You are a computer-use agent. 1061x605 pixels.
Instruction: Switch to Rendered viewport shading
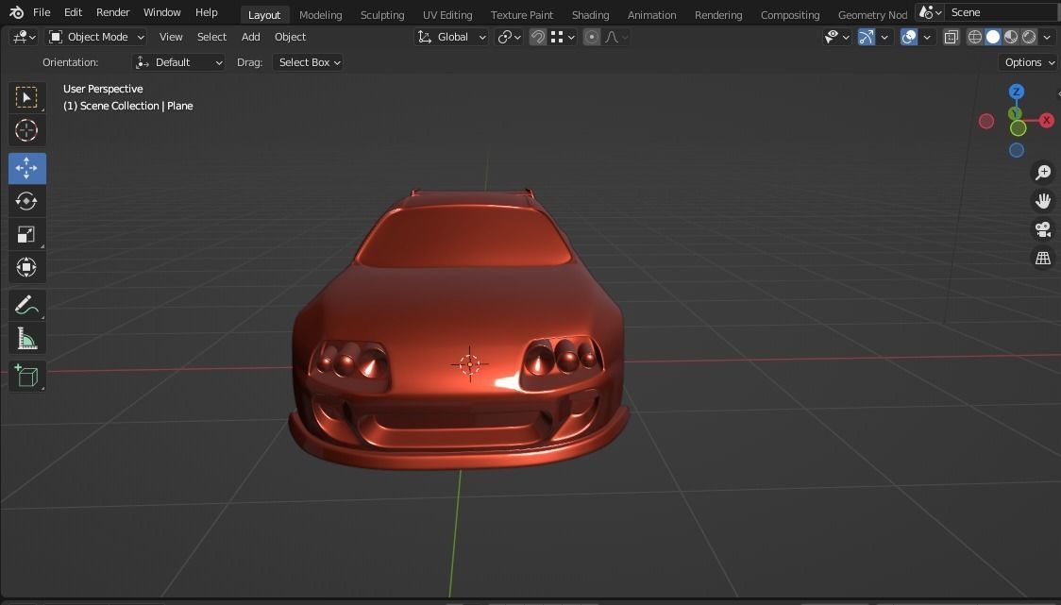(1029, 37)
